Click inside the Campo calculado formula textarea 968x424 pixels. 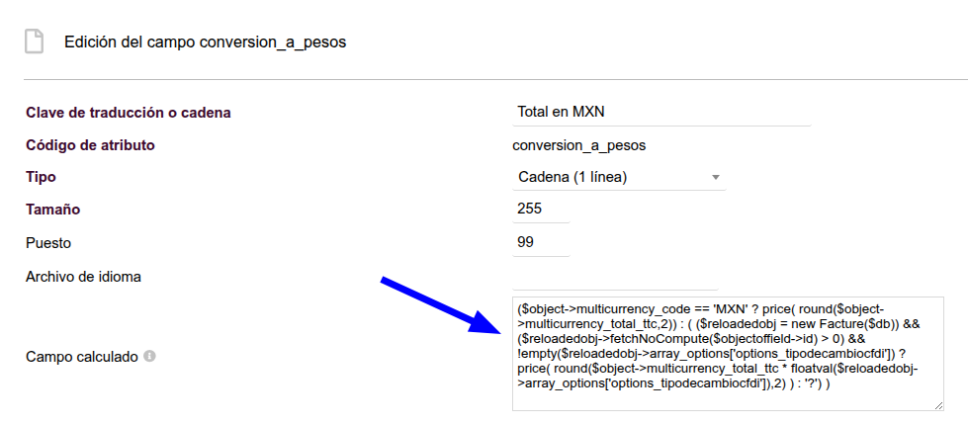click(x=728, y=354)
